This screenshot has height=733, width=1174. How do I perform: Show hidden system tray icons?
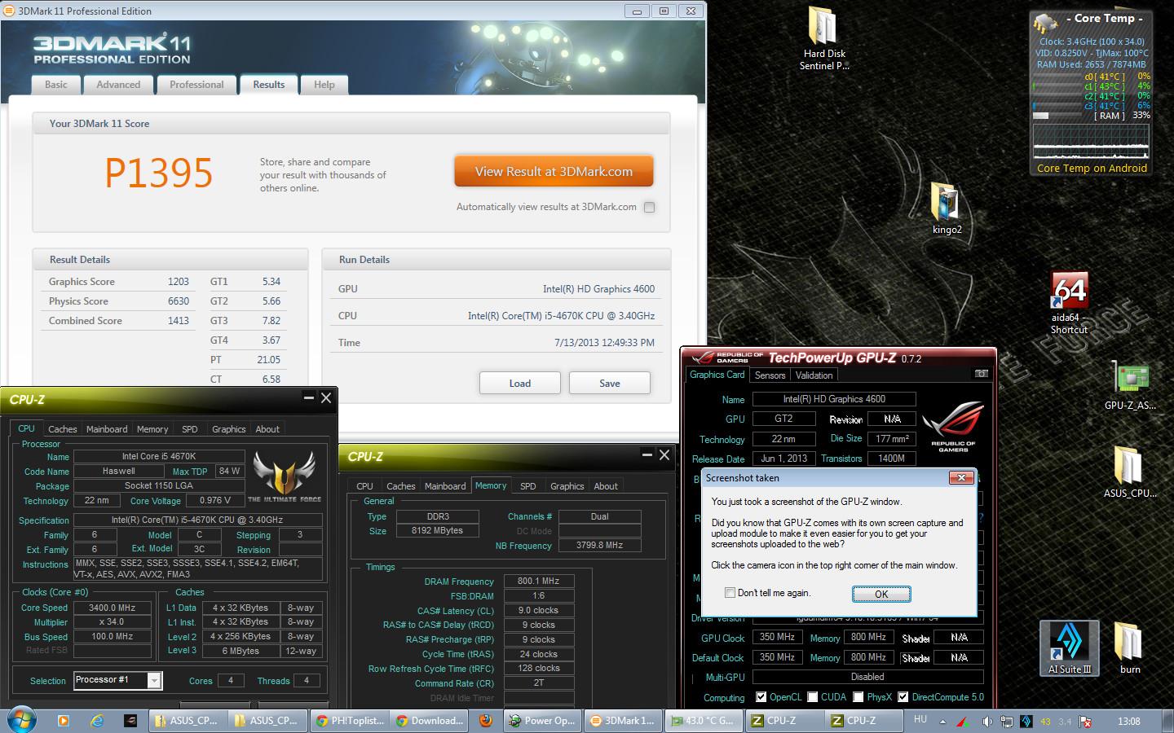(x=943, y=721)
